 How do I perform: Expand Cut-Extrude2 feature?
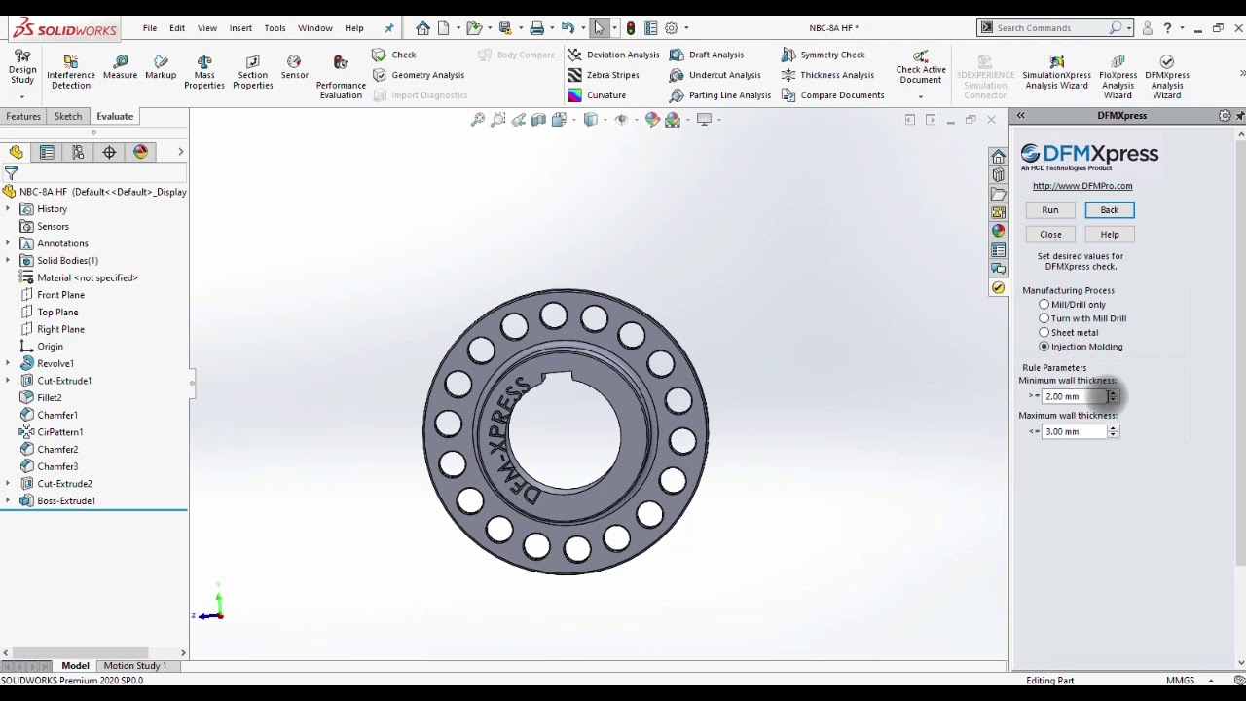tap(8, 484)
